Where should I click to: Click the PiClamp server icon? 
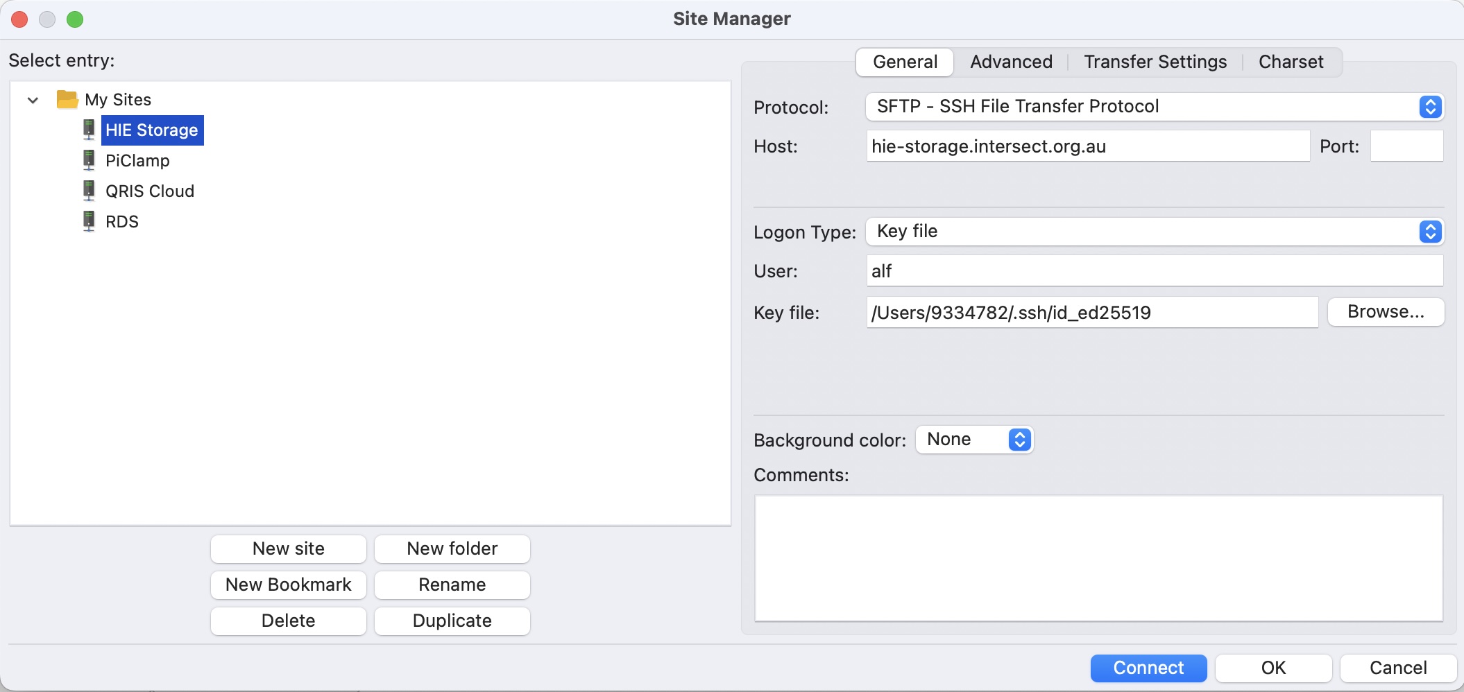coord(89,160)
